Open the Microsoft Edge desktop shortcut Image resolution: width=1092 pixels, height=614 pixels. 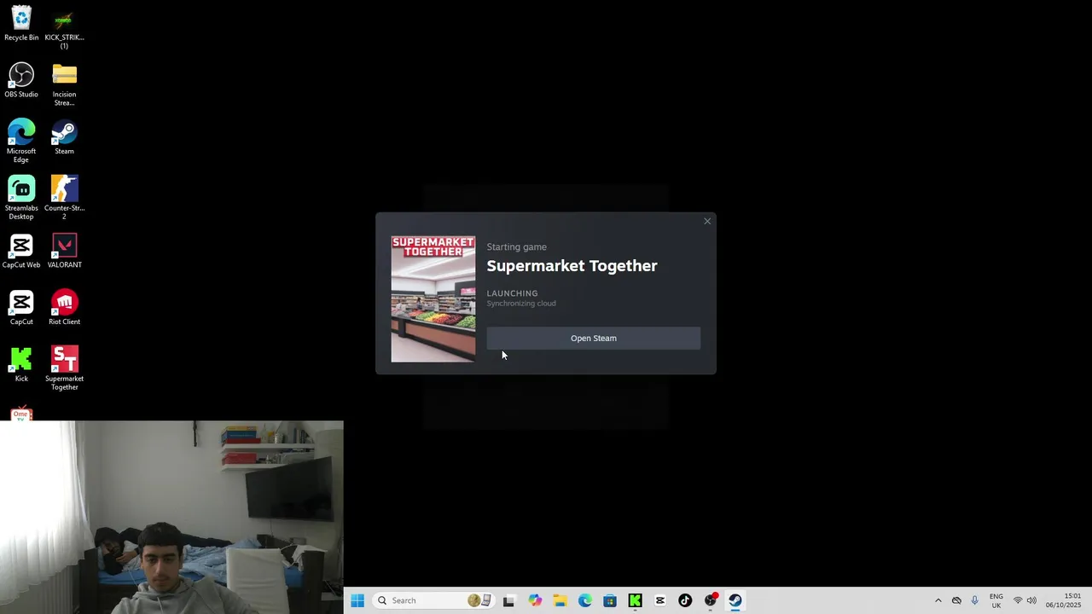(21, 141)
